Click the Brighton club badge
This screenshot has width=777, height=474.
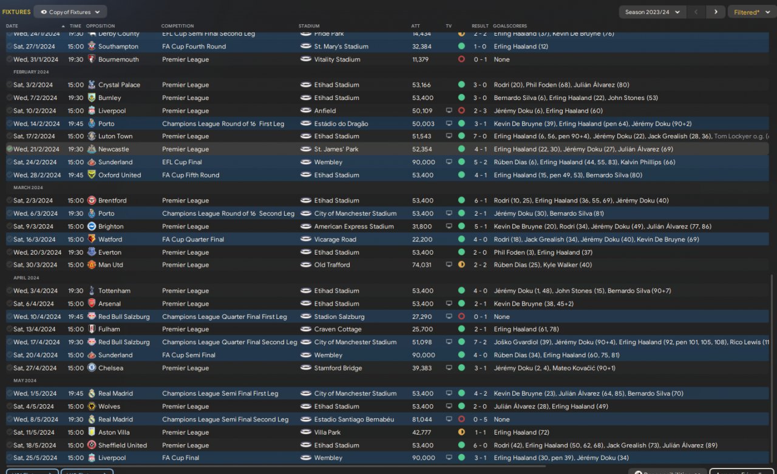[x=92, y=227]
